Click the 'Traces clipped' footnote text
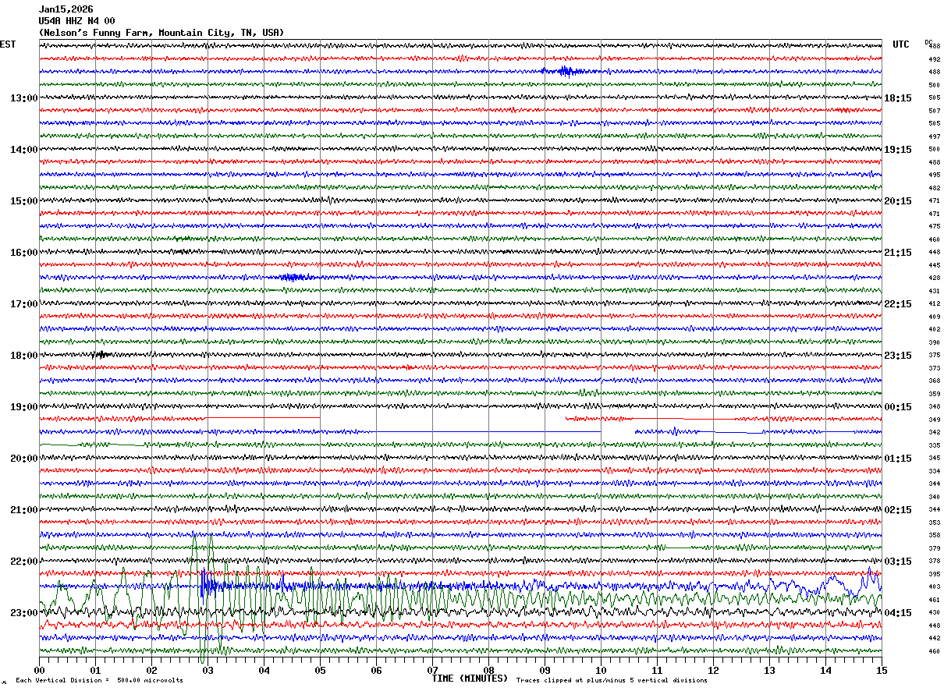Viewport: 944px width, 691px height. (612, 681)
